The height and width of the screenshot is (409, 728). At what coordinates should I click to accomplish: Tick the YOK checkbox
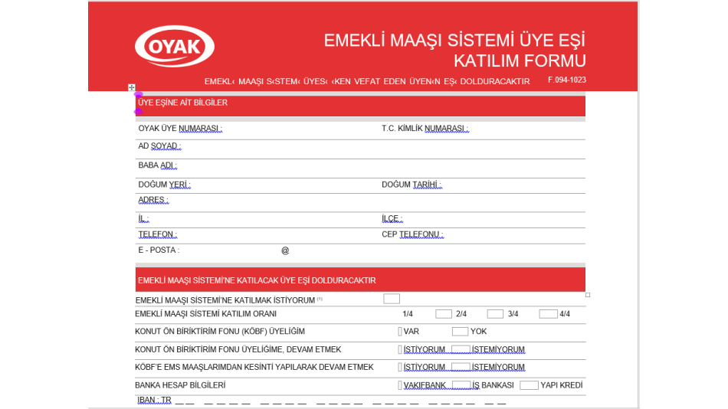[x=460, y=332]
